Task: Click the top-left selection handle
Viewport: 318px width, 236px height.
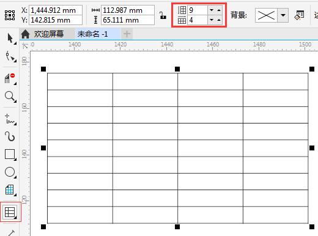Action: [x=43, y=69]
